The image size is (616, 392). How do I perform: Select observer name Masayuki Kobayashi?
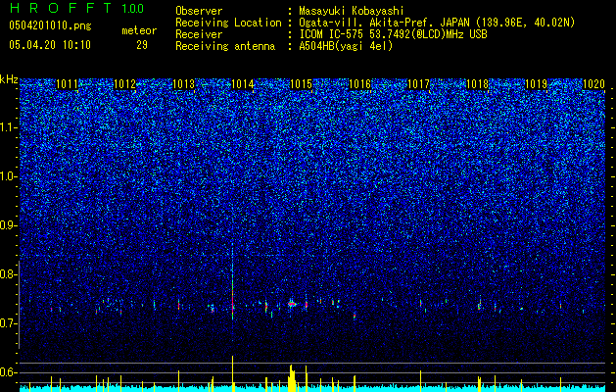[x=351, y=11]
